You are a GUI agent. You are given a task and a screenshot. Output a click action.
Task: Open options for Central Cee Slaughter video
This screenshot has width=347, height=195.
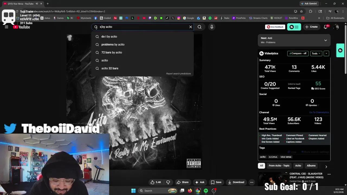(x=329, y=174)
